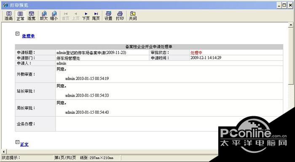Click the 第1页/共2页 status entry
This screenshot has width=295, height=162.
pos(65,158)
